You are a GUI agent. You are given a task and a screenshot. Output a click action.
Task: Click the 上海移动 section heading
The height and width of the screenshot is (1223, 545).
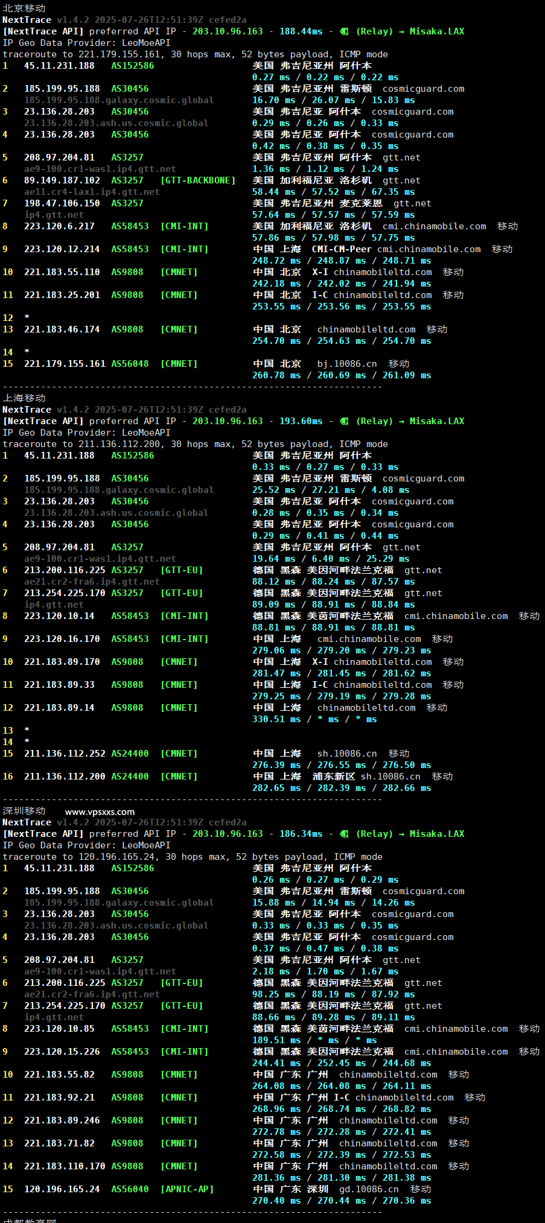point(24,398)
